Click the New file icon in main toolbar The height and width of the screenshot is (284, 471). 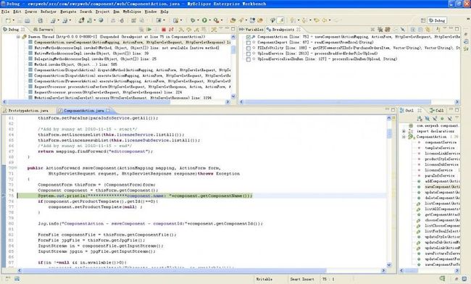(8, 20)
